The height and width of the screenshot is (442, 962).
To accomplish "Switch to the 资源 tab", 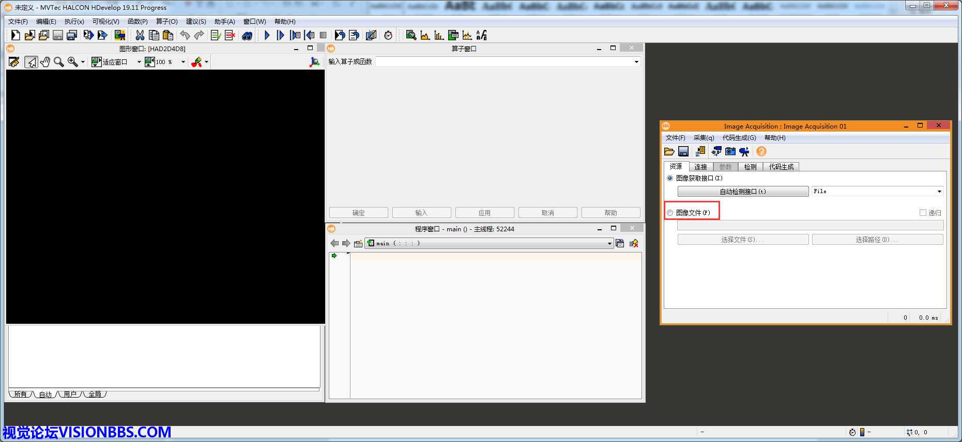I will 676,166.
